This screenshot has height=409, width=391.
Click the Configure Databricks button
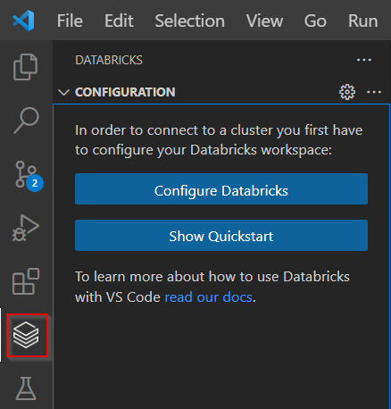221,189
